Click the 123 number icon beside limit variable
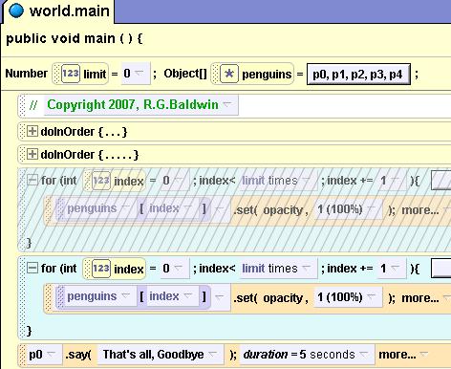The height and width of the screenshot is (369, 451). point(70,74)
